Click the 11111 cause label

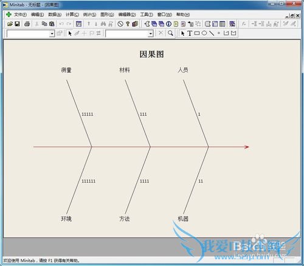pyautogui.click(x=88, y=114)
